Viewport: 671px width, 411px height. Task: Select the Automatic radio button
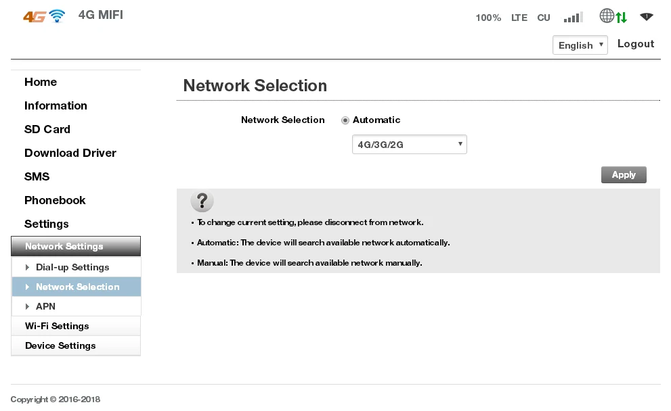pos(345,120)
